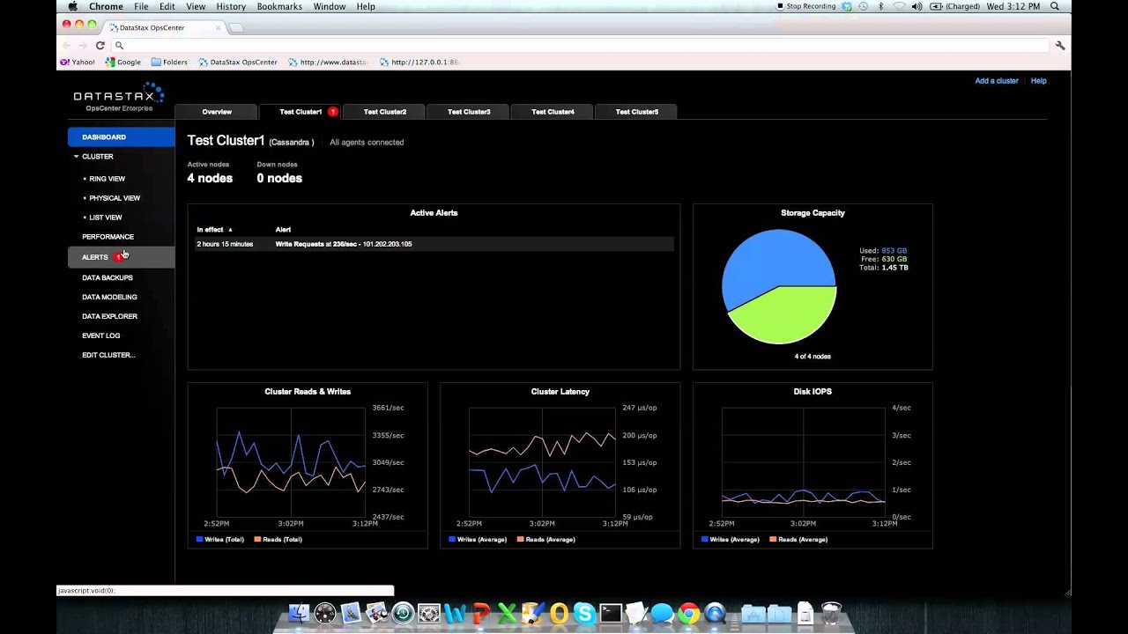Reload the page with refresh icon
The image size is (1128, 634).
tap(100, 45)
